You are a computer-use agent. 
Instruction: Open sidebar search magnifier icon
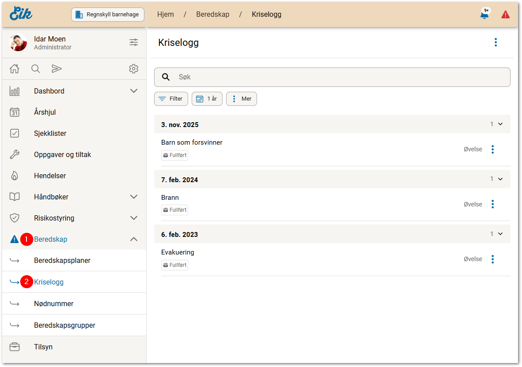(36, 69)
